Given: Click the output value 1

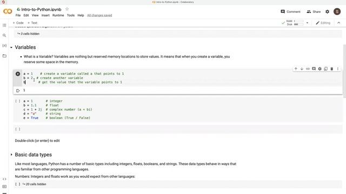Looking at the screenshot, I should pyautogui.click(x=24, y=90).
